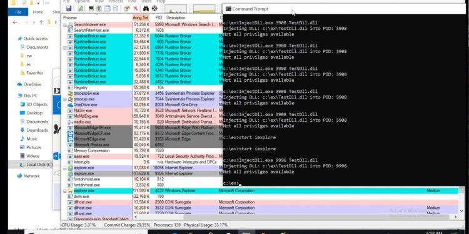The width and height of the screenshot is (469, 234).
Task: Select the Microsoft.Photos.exe process row
Action: click(142, 145)
